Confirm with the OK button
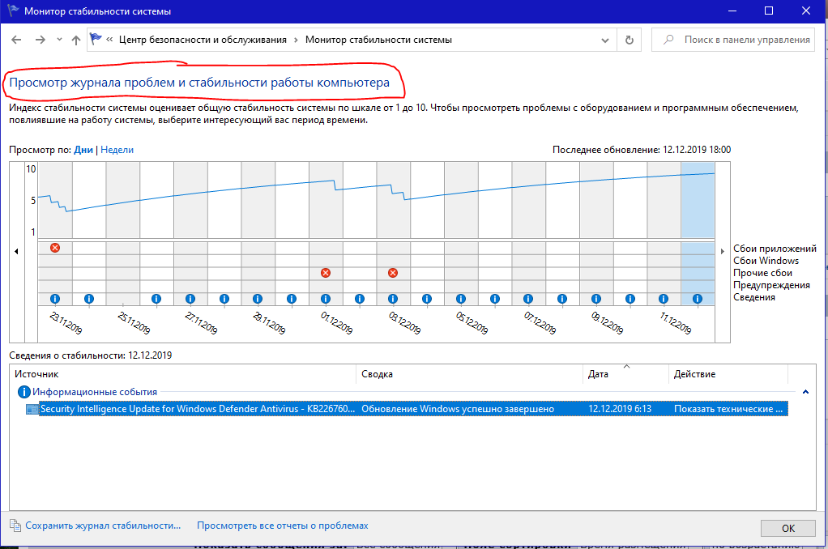 click(x=787, y=529)
